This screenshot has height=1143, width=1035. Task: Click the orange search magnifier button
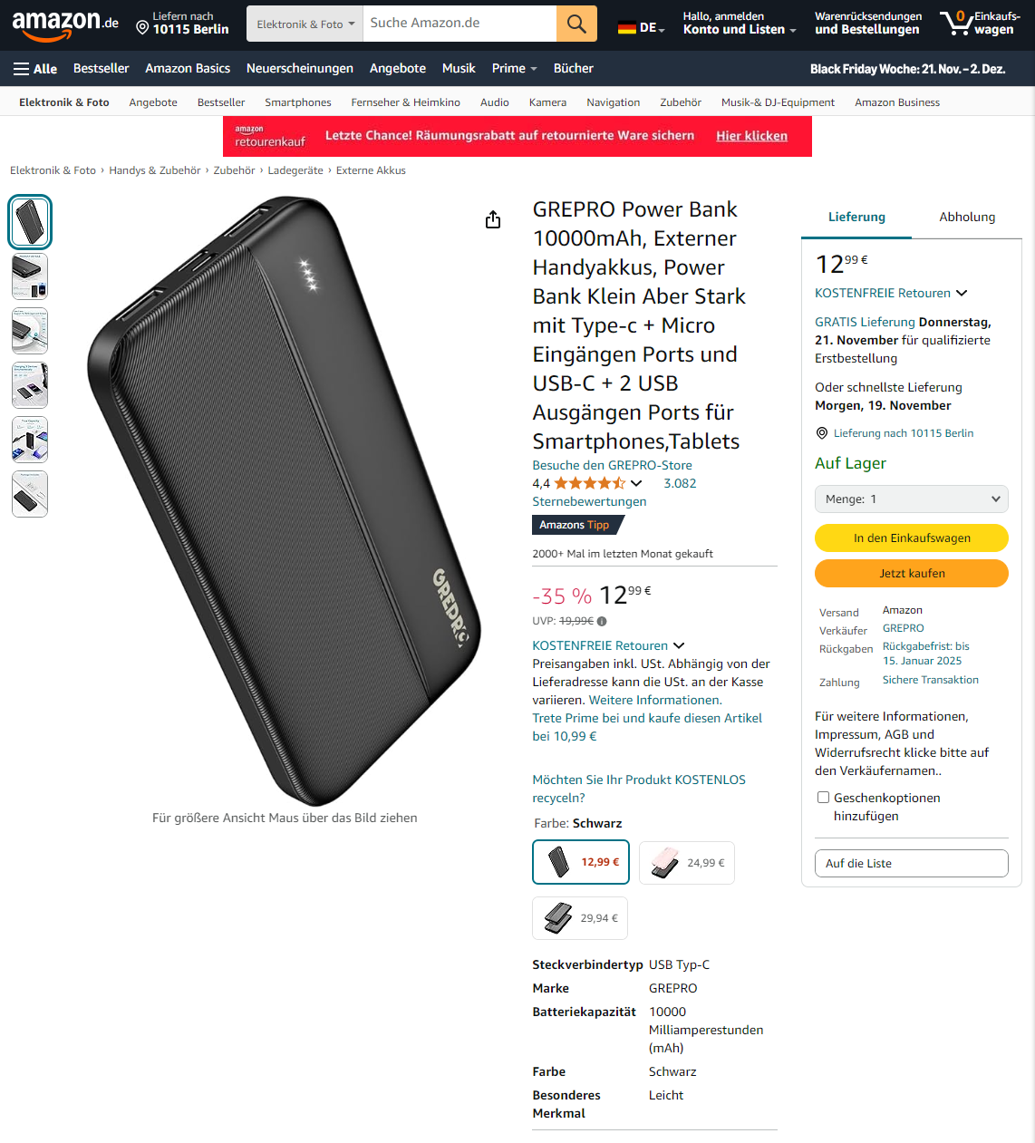coord(576,24)
